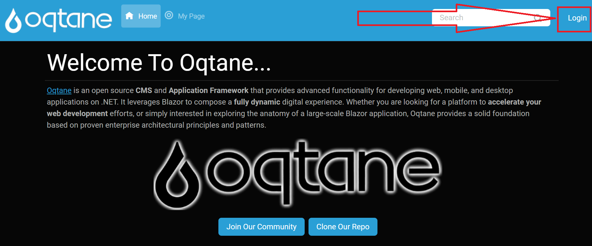Screen dimensions: 592x246
Task: Click the Oqtane logo in the header
Action: [58, 20]
